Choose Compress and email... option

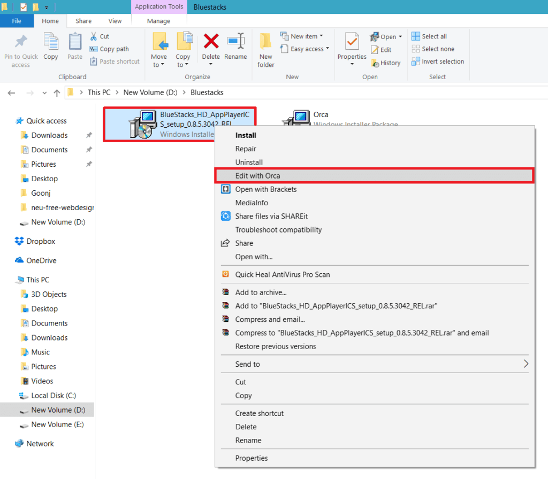click(374, 320)
